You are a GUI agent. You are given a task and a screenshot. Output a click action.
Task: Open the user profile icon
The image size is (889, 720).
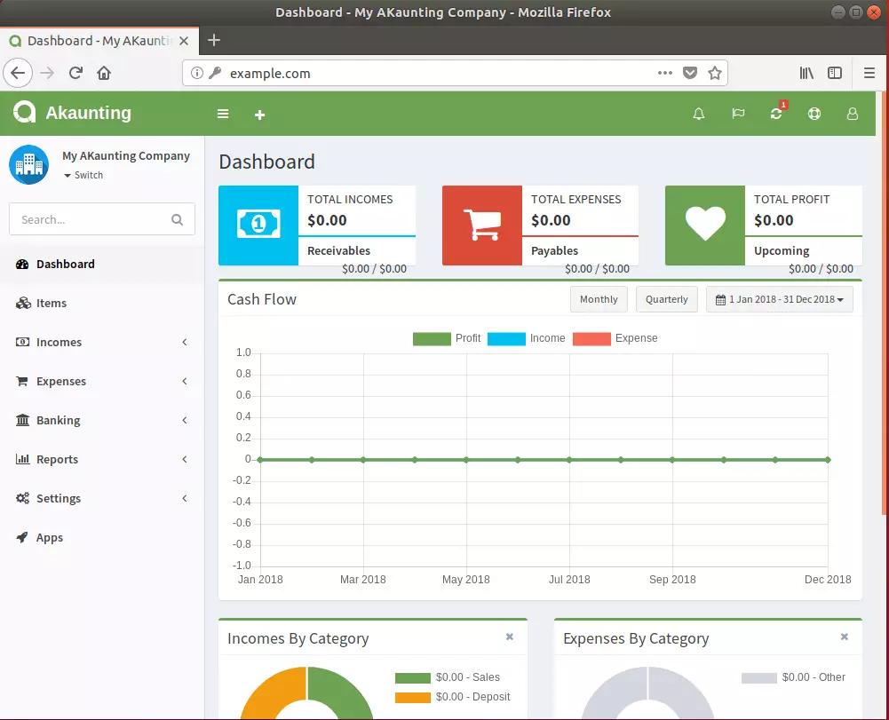point(853,114)
